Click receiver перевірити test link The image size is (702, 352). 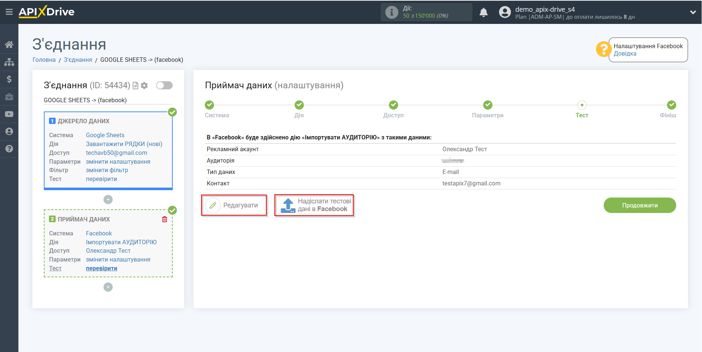pos(101,268)
